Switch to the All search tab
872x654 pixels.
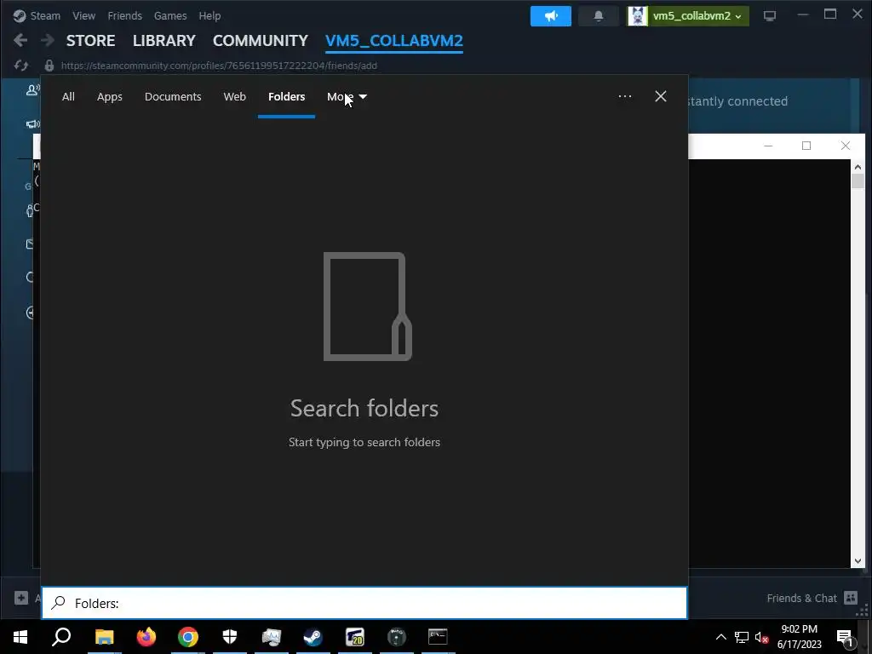[x=68, y=97]
